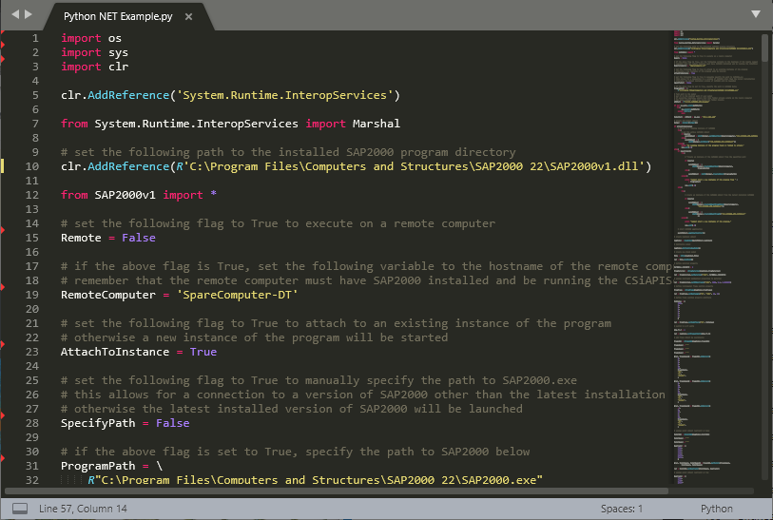Click the red gutter marker beside line 23
This screenshot has width=773, height=520.
[3, 344]
